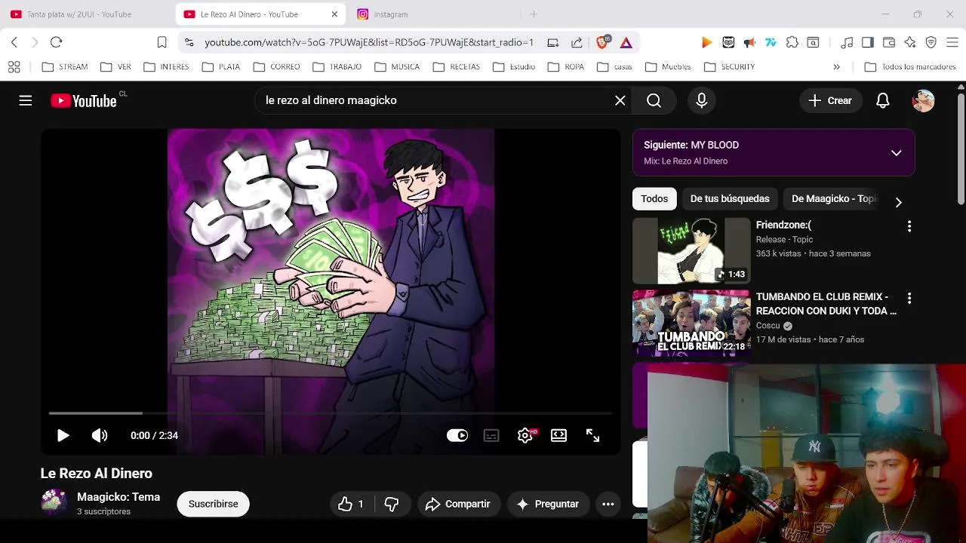Open Brave Shields lion icon
The width and height of the screenshot is (966, 543).
(602, 42)
